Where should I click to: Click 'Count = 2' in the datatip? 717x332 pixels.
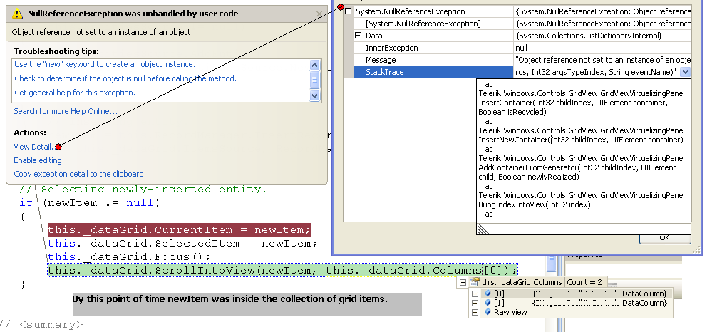(x=585, y=282)
